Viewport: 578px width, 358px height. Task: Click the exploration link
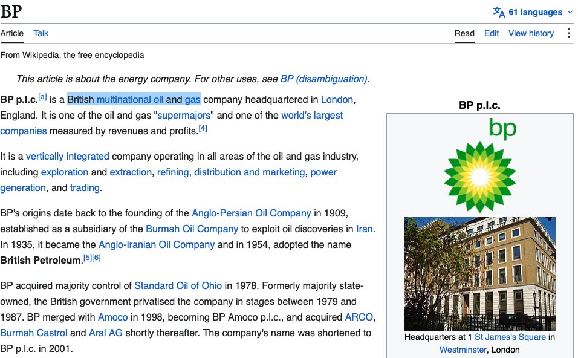coord(65,172)
